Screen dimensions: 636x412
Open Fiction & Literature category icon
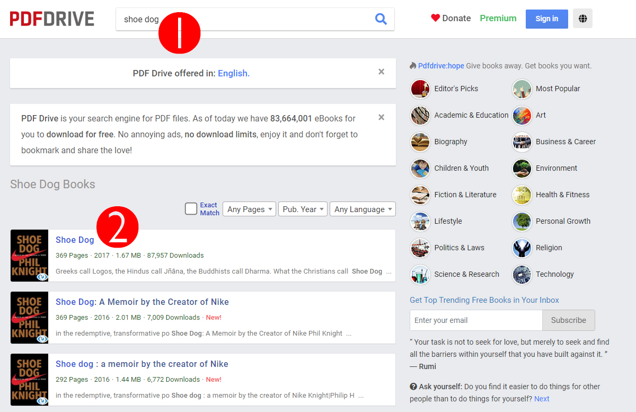(420, 195)
